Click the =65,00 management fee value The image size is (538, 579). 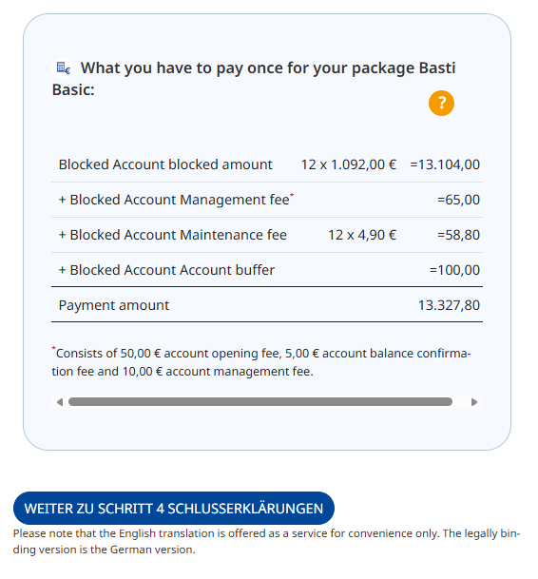[458, 200]
